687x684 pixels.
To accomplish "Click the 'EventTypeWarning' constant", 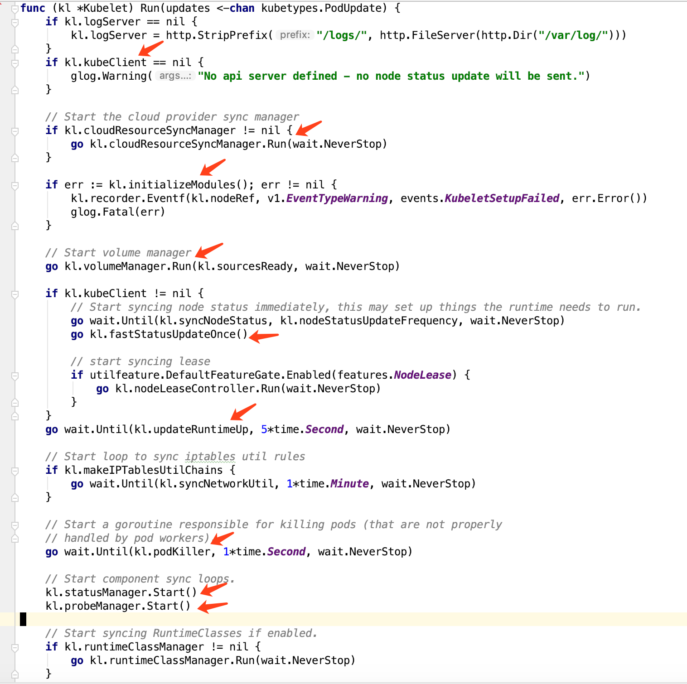I will [x=337, y=198].
